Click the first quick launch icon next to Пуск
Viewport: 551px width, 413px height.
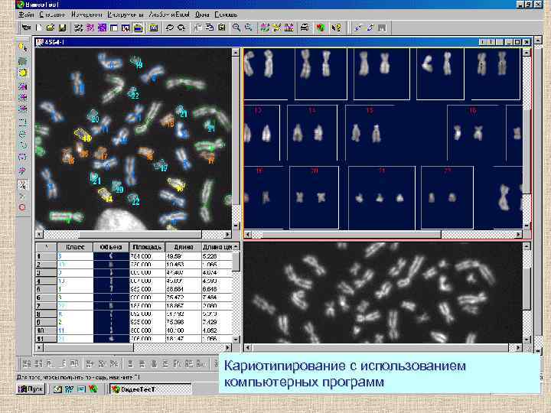[57, 389]
